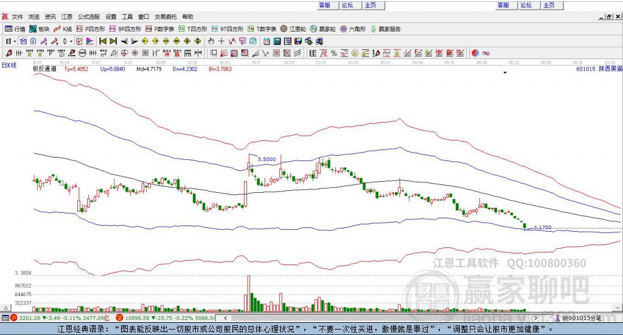
Task: Click the yin-yang icon
Action: coord(475,53)
